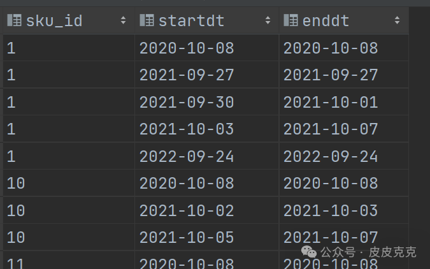Select enddt cell 2022-09-24
The height and width of the screenshot is (269, 430).
click(x=344, y=156)
